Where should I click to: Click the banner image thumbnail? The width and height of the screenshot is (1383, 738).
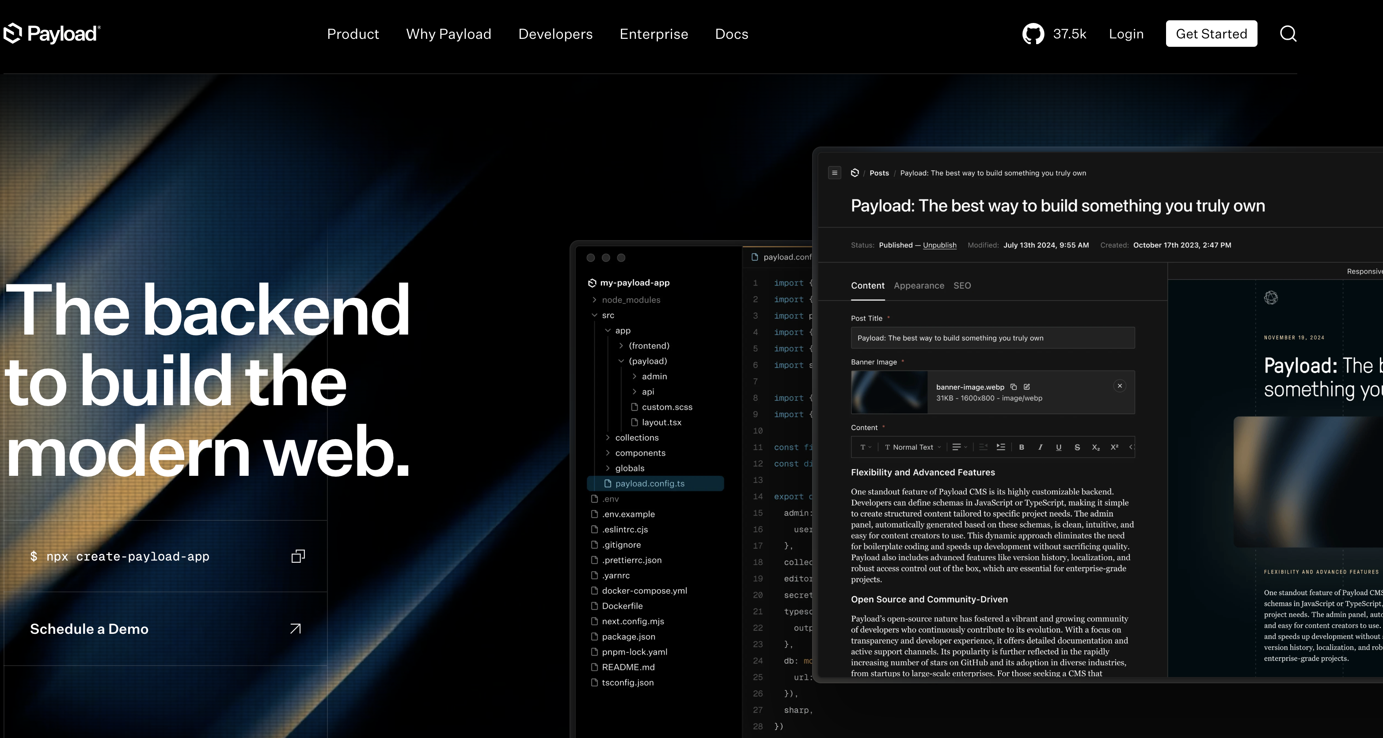[889, 392]
